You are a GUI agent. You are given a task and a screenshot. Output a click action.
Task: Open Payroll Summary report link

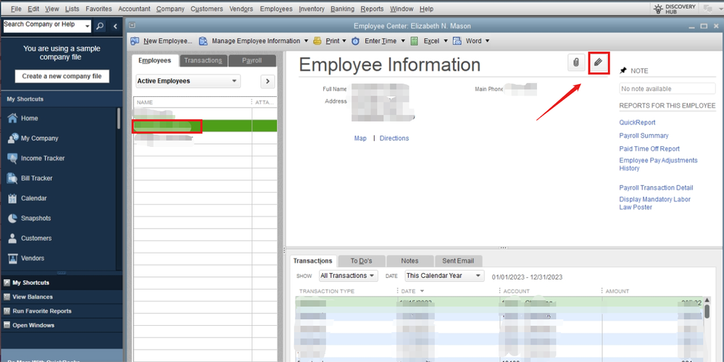tap(644, 135)
